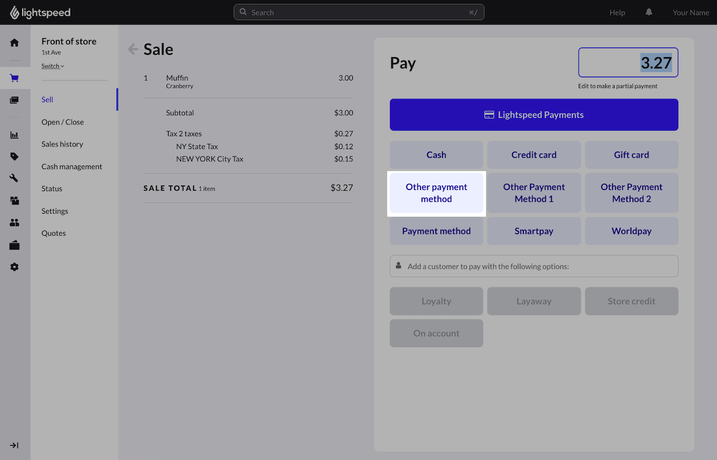This screenshot has width=717, height=460.
Task: Click the $3.27 sale total amount
Action: tap(342, 188)
